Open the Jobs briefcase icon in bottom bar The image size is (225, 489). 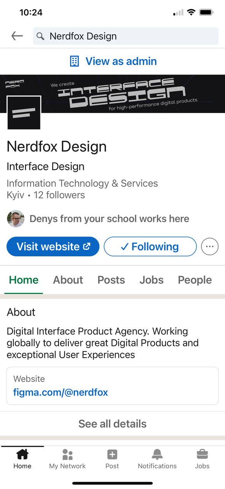(202, 454)
